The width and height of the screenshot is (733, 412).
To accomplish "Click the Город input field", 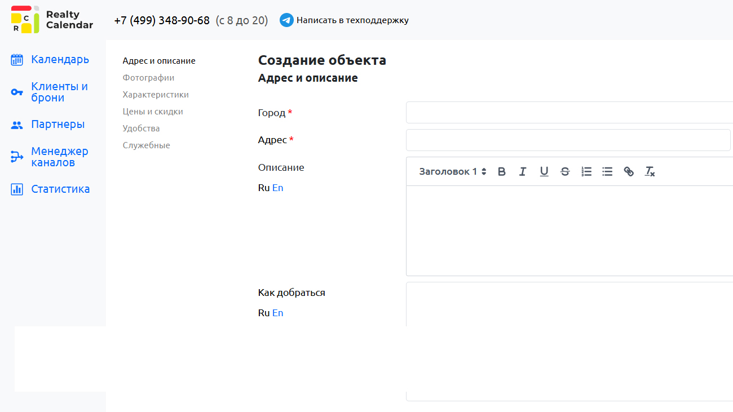I will [x=568, y=113].
